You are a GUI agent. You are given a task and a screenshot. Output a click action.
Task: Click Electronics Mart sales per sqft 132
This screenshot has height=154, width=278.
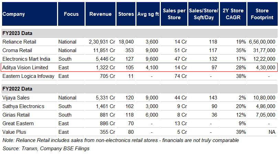(213, 59)
